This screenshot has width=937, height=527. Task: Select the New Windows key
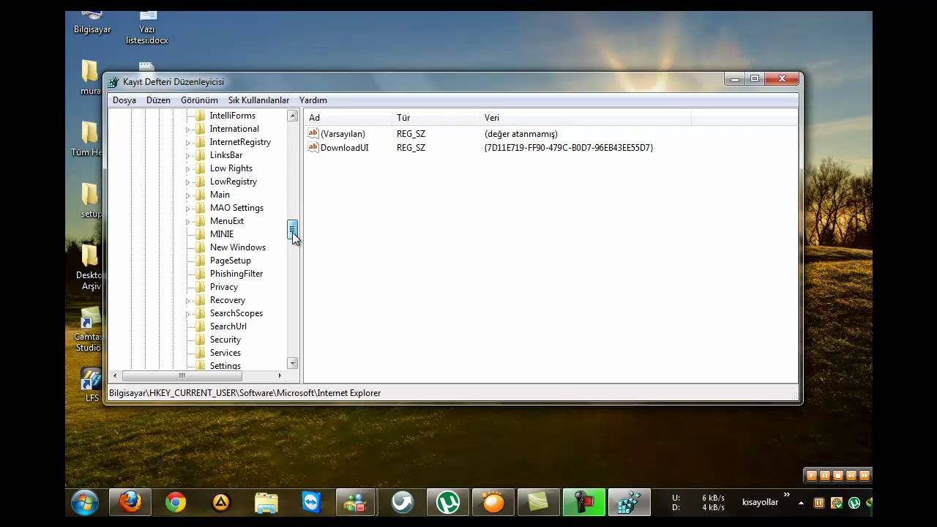(238, 247)
